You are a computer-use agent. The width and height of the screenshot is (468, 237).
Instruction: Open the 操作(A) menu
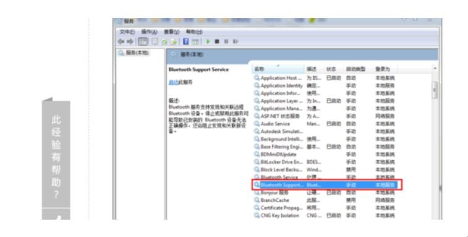(149, 32)
